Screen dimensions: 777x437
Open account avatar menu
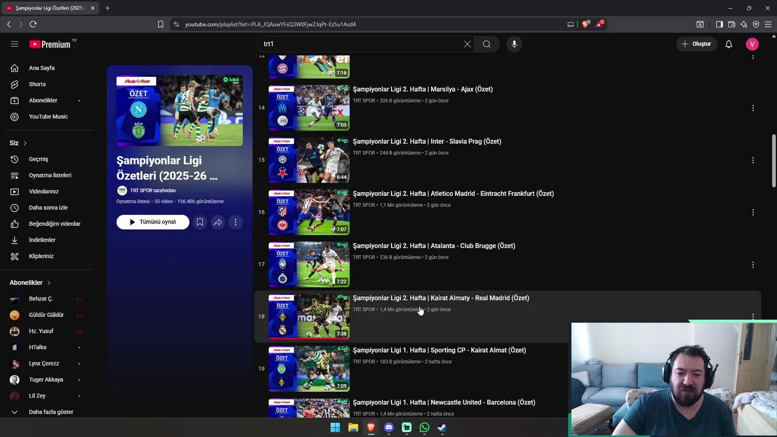(753, 44)
